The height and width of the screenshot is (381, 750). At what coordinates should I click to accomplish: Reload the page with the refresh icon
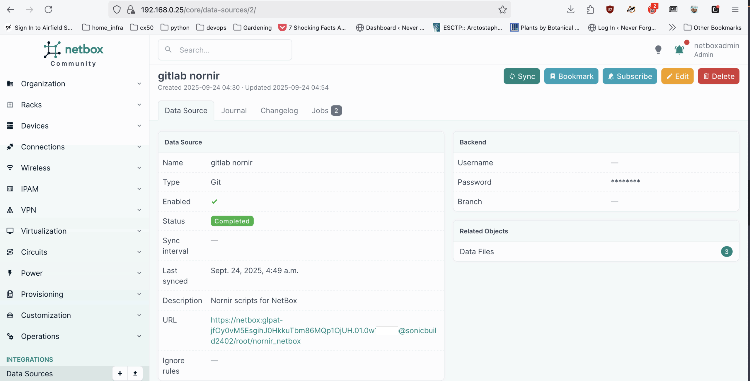point(48,10)
